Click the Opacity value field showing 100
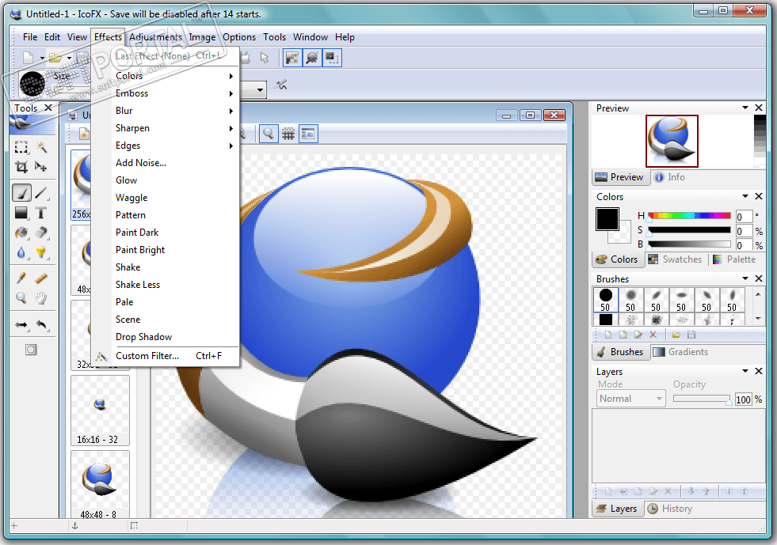Viewport: 777px width, 545px height. point(743,399)
